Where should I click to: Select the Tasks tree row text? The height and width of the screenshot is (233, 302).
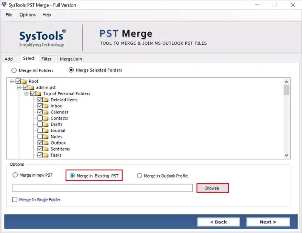[x=56, y=155]
